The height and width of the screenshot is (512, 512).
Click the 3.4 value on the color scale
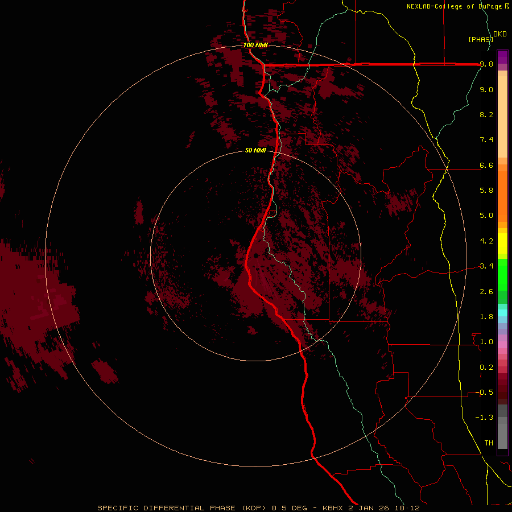pos(486,266)
